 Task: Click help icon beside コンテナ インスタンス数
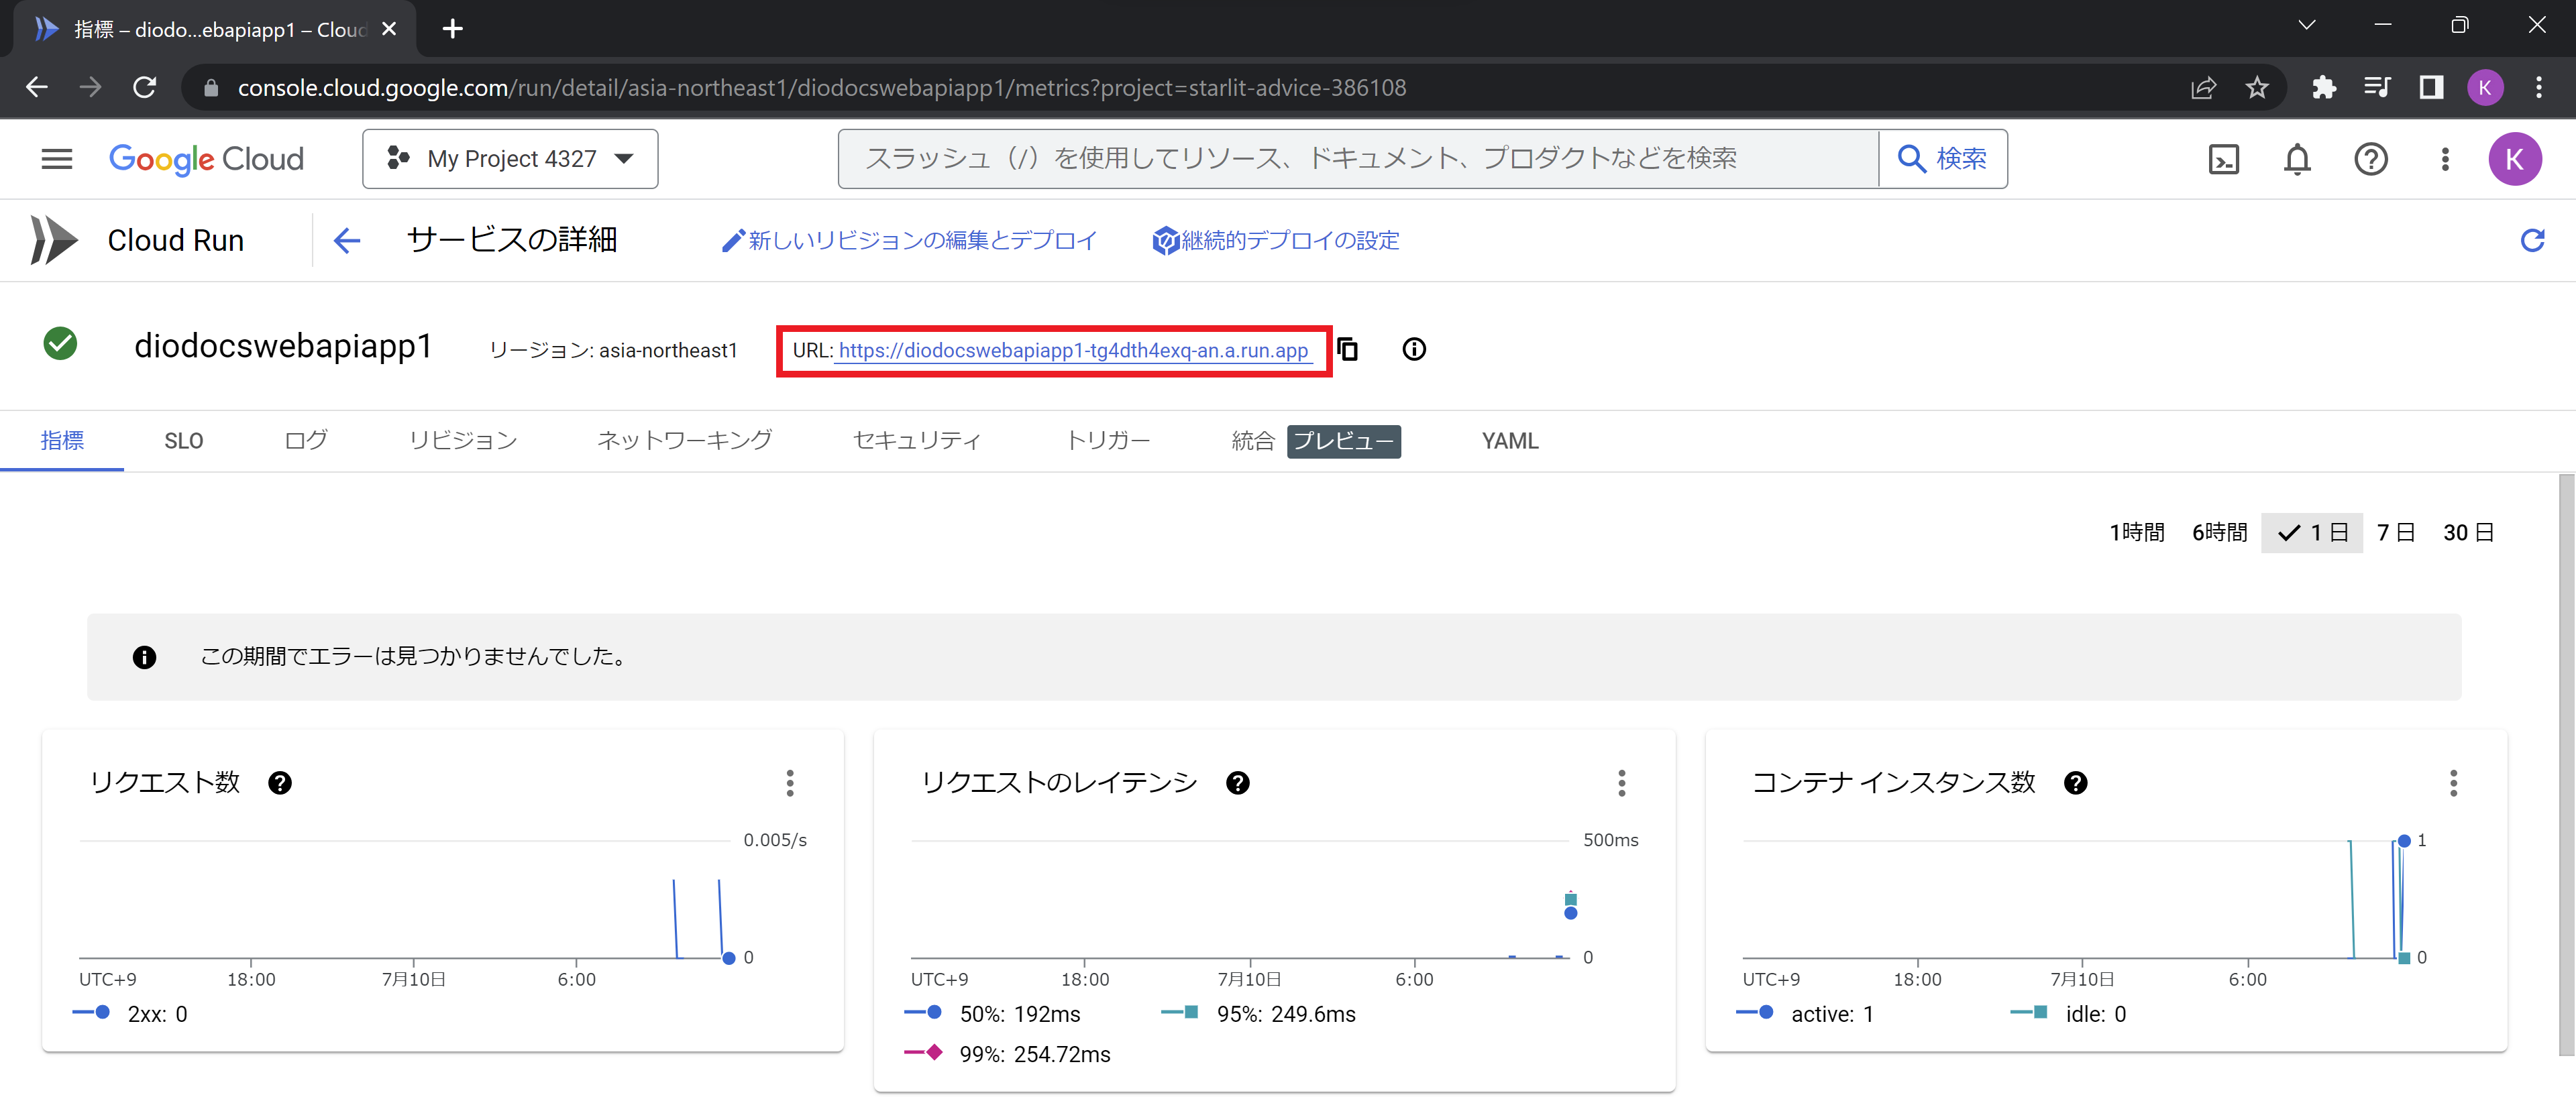coord(2076,783)
